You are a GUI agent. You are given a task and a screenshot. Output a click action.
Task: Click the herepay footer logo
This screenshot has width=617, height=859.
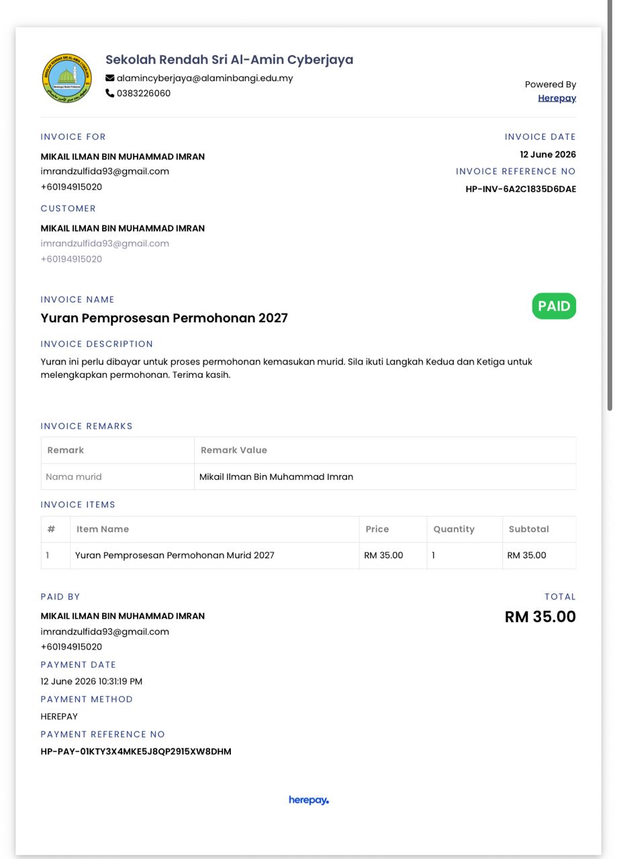(309, 800)
